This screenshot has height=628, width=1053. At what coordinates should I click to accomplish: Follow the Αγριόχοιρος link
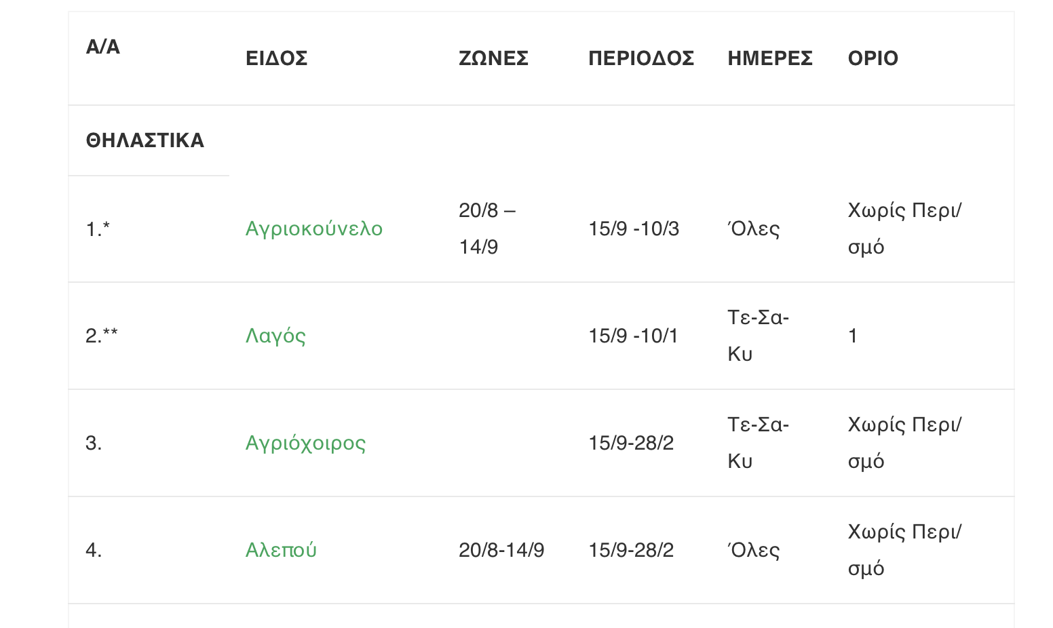click(x=305, y=443)
